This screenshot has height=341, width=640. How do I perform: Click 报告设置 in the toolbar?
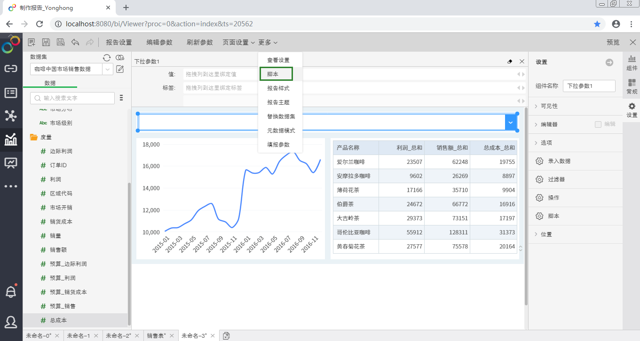coord(119,42)
